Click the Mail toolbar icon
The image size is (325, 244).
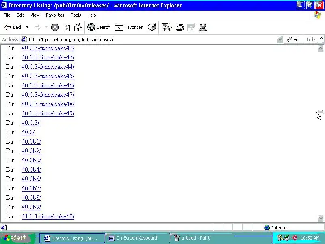(166, 27)
